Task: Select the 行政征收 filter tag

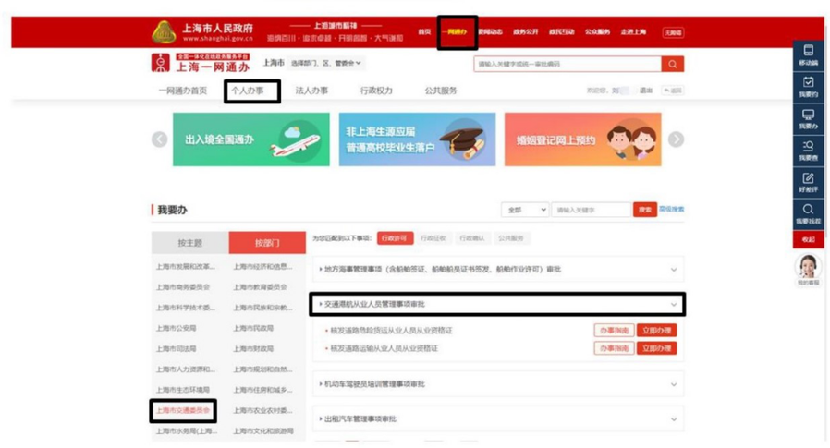Action: click(x=433, y=238)
